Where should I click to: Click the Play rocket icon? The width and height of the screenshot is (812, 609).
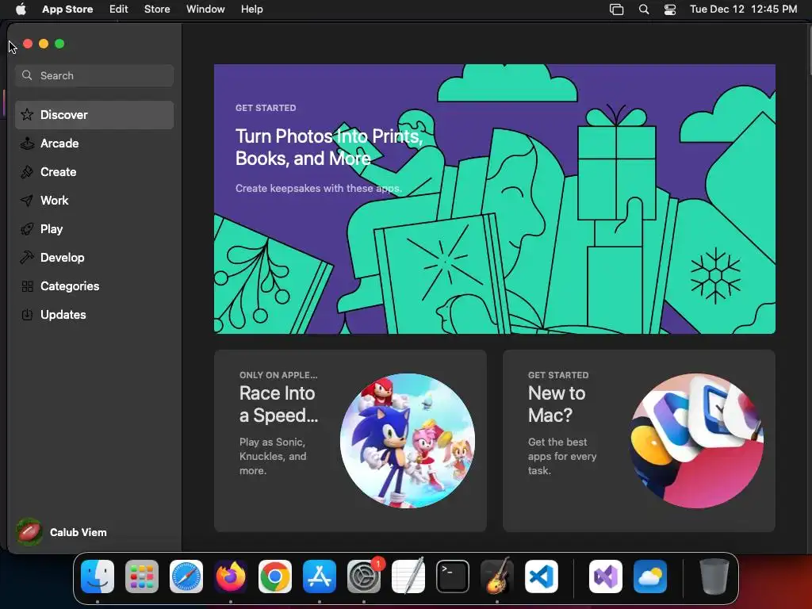(x=27, y=228)
